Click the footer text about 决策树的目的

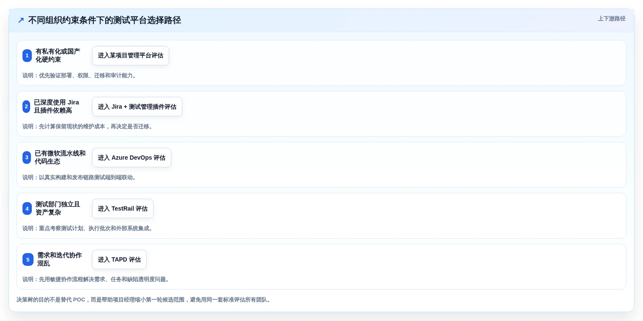(144, 300)
